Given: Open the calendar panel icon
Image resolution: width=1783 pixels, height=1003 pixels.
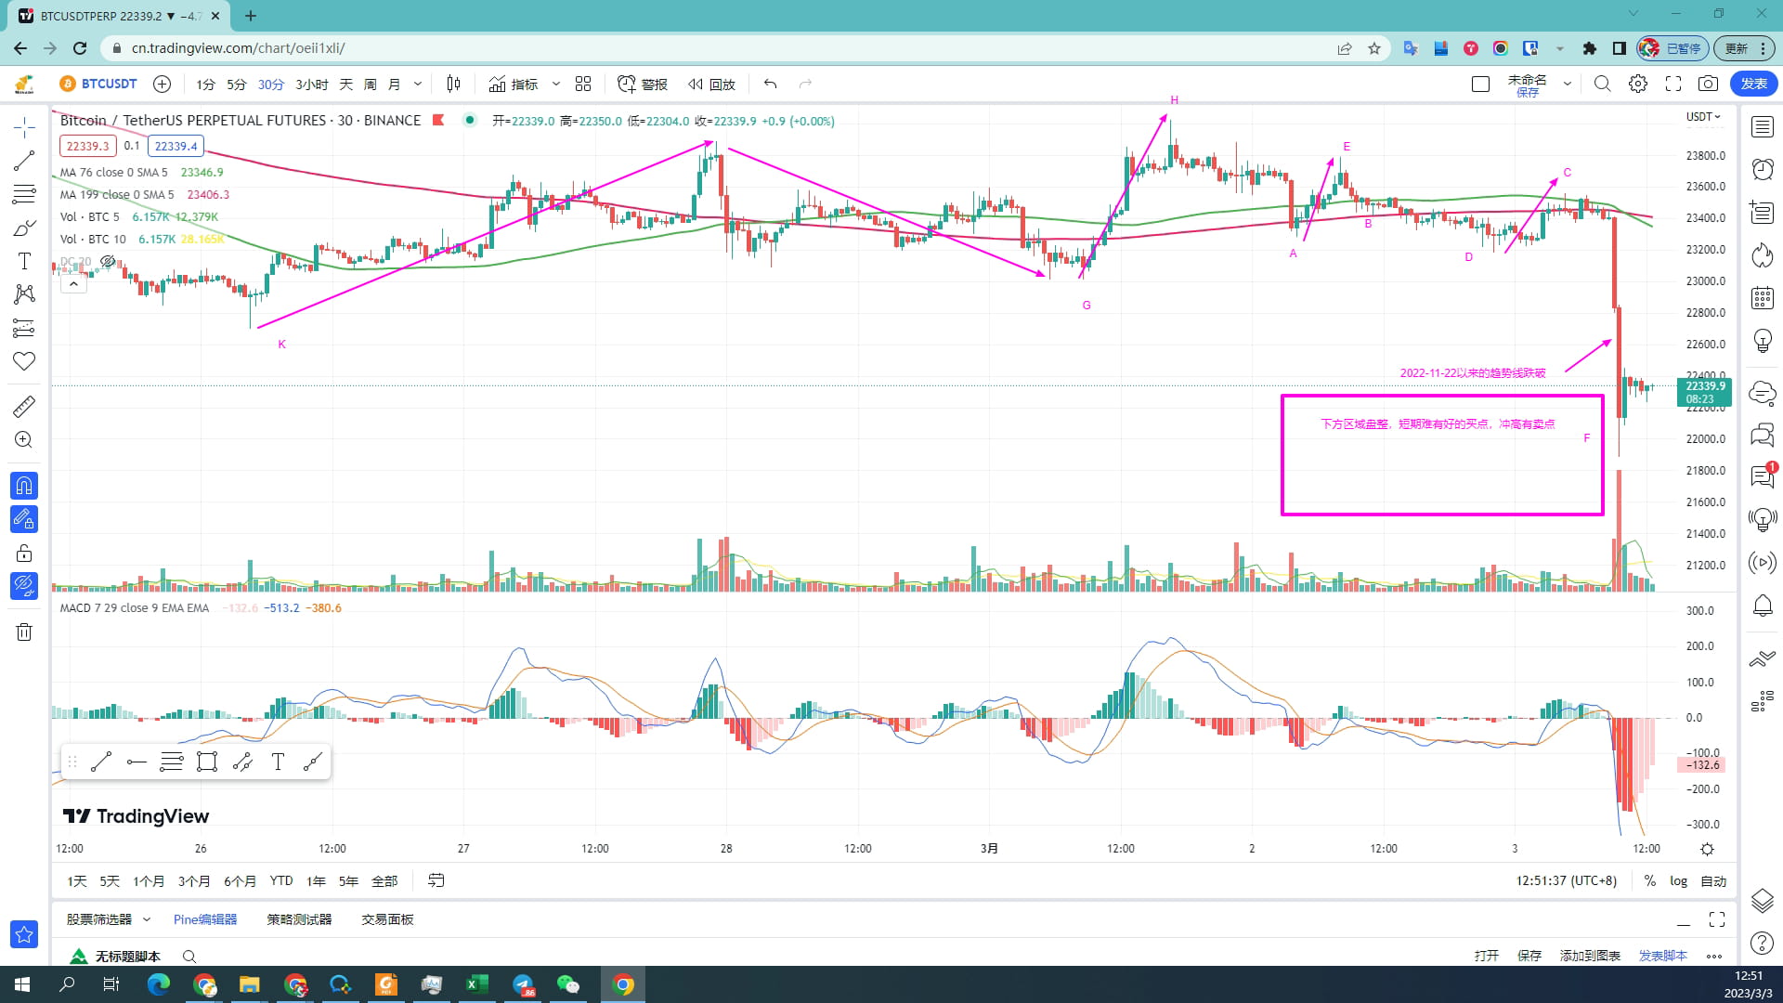Looking at the screenshot, I should 1763,298.
